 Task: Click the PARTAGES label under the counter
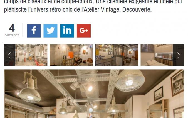tap(12, 35)
